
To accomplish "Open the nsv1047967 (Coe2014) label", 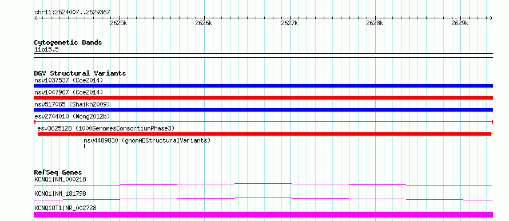I will tap(69, 92).
